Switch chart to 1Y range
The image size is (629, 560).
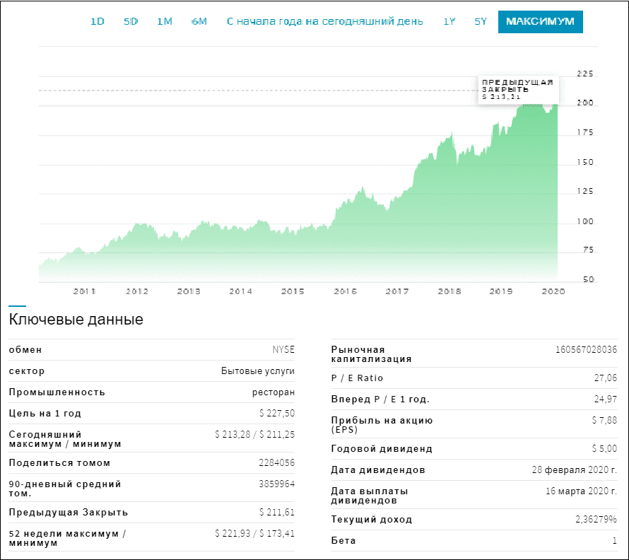pyautogui.click(x=449, y=22)
